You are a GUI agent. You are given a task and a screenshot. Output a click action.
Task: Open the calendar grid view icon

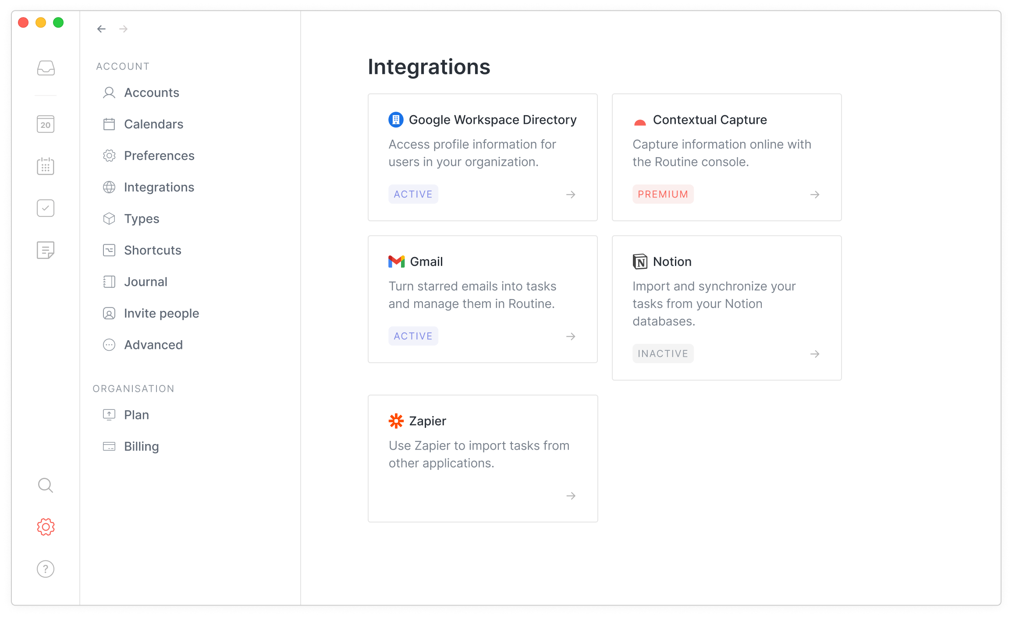coord(46,166)
